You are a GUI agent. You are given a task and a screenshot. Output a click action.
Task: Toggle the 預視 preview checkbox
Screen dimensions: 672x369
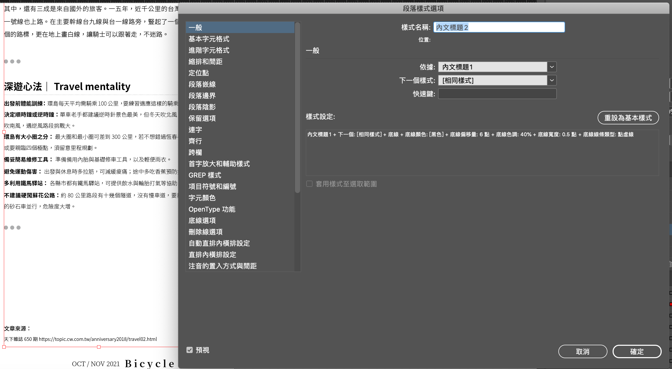pos(190,350)
